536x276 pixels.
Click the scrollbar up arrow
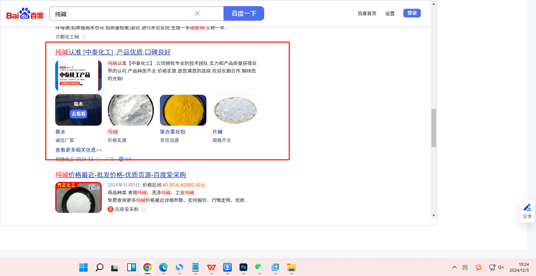pyautogui.click(x=434, y=4)
